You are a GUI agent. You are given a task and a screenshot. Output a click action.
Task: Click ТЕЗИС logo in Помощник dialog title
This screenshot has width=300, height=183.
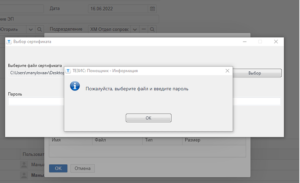69,70
